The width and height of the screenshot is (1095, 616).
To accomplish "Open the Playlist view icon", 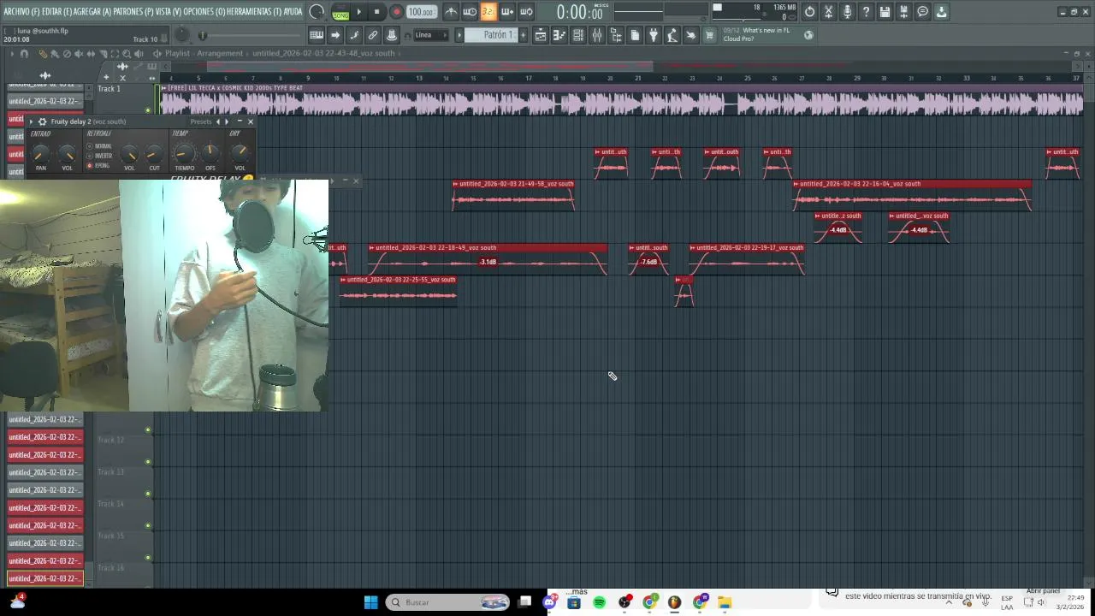I will (x=541, y=35).
